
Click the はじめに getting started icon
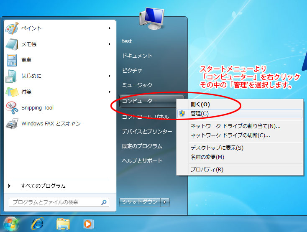pyautogui.click(x=11, y=76)
